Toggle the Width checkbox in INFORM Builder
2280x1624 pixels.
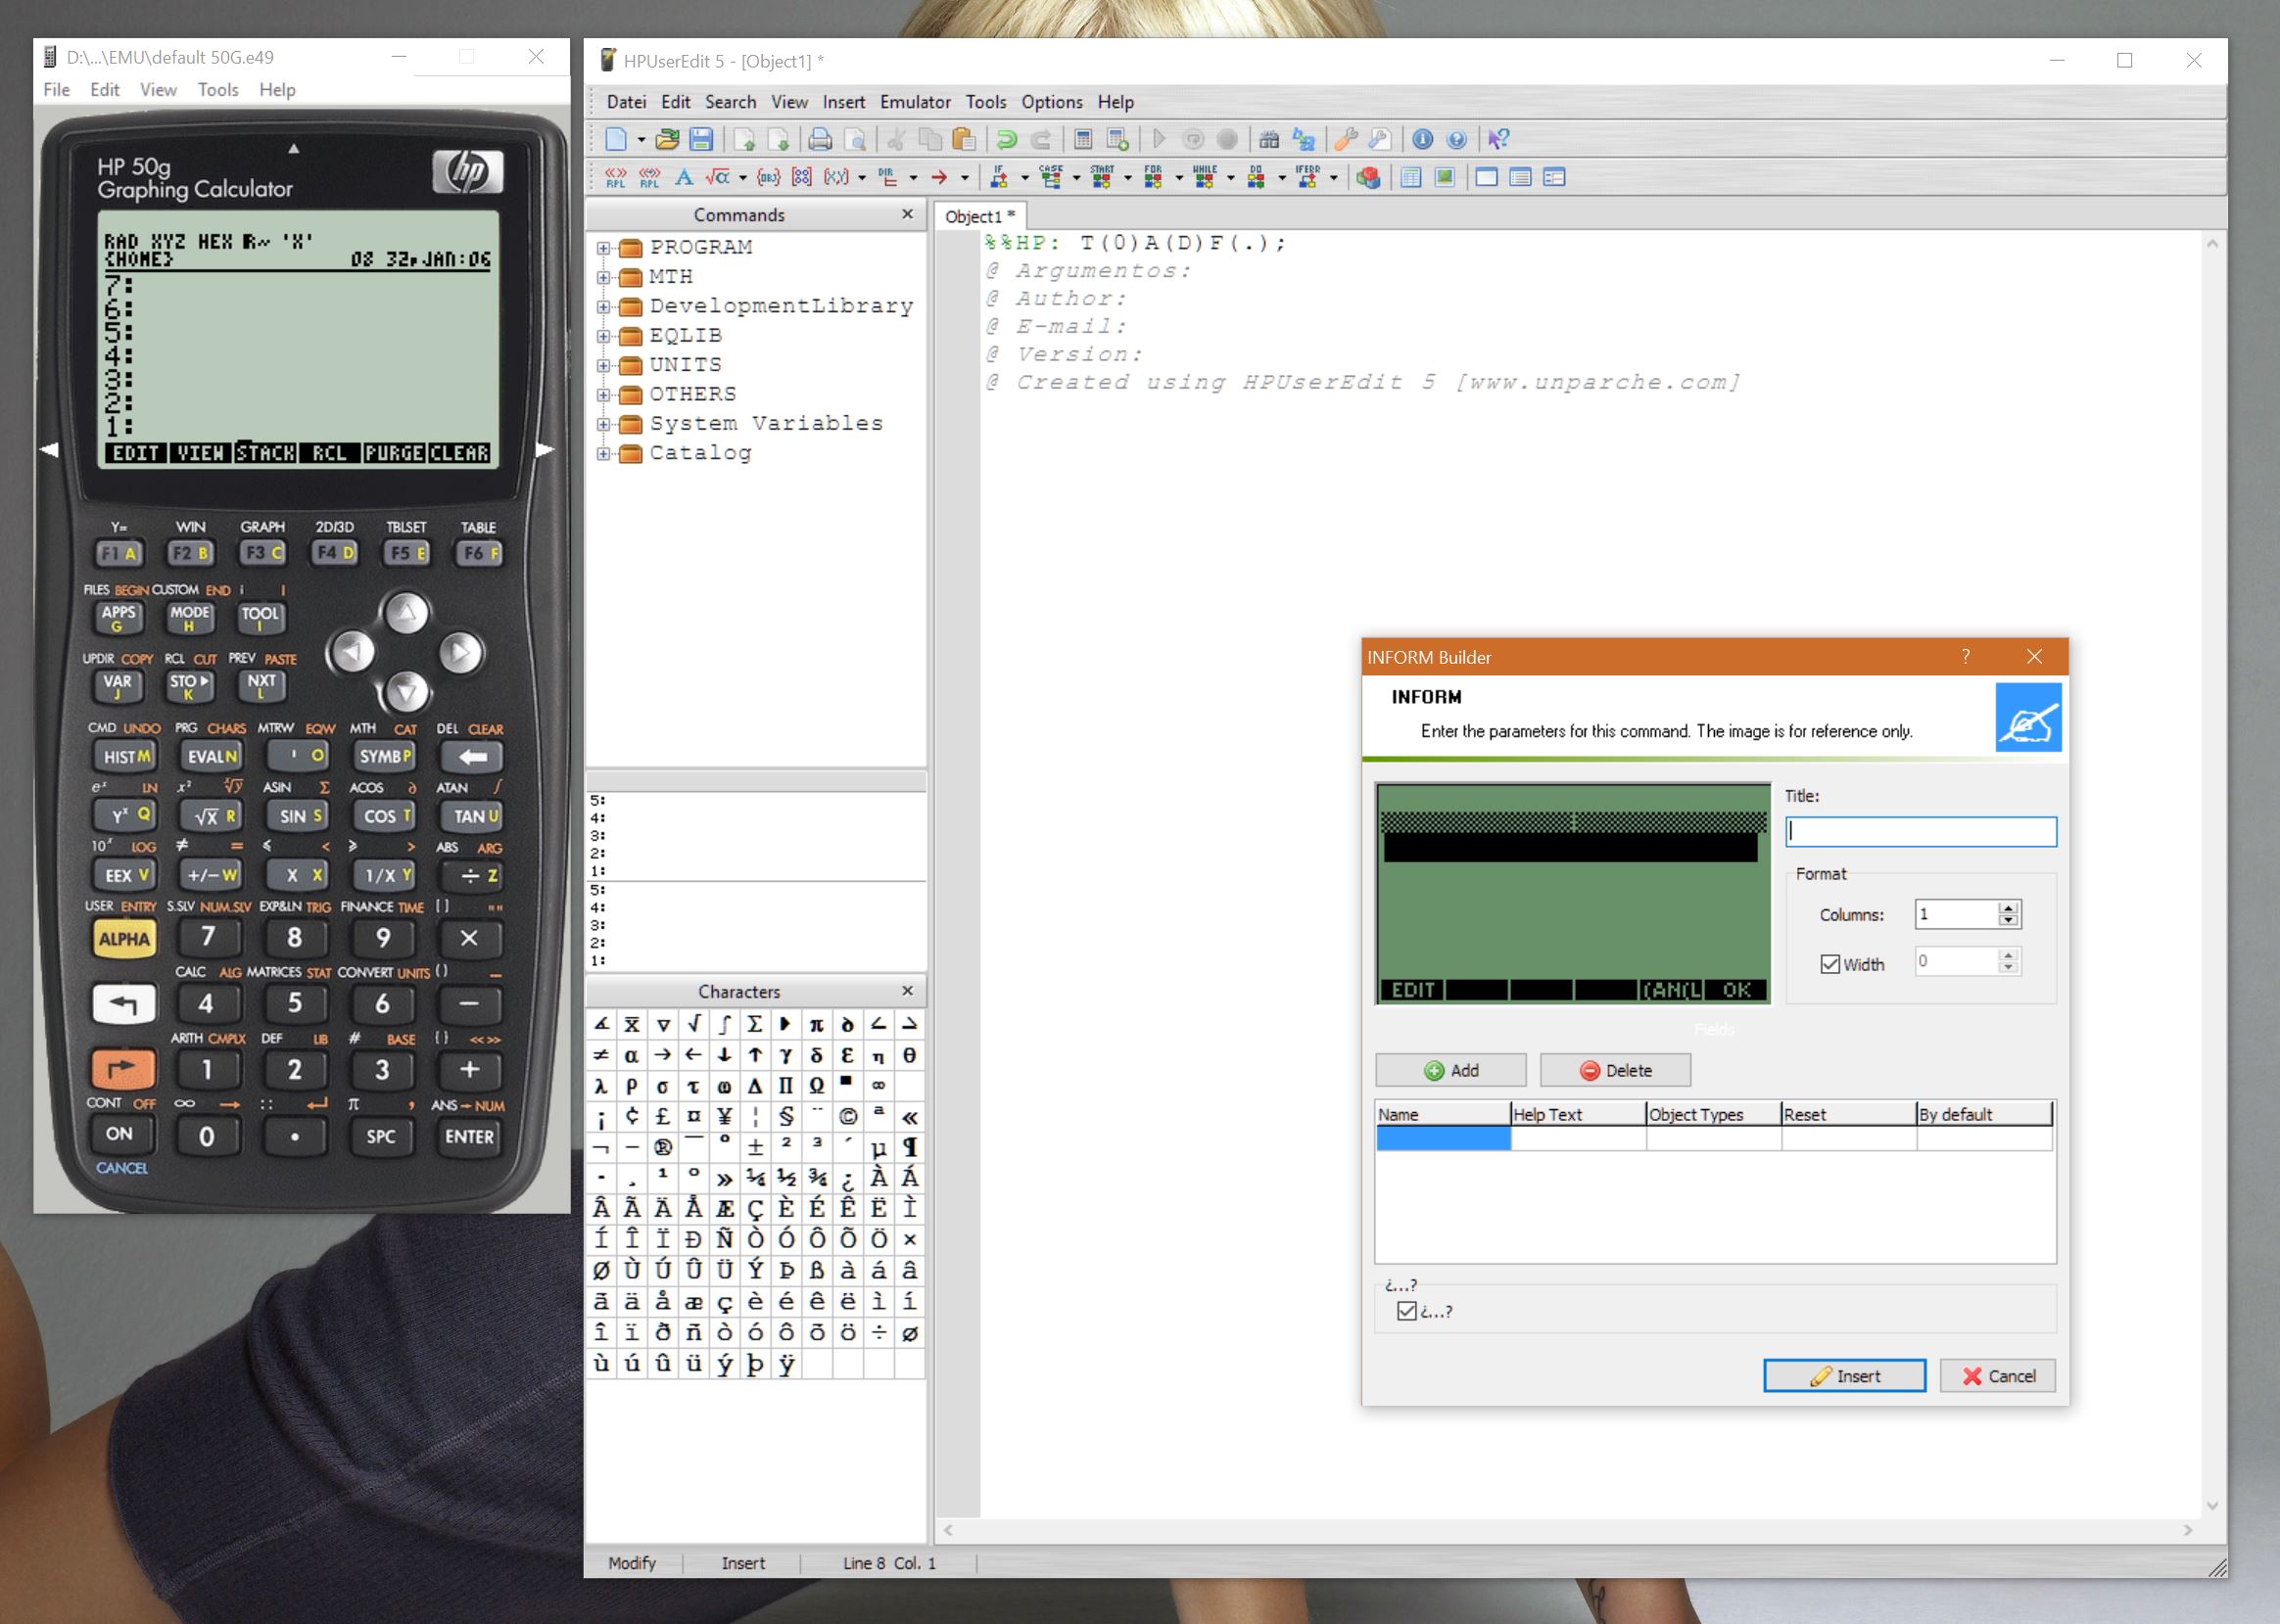click(1829, 964)
